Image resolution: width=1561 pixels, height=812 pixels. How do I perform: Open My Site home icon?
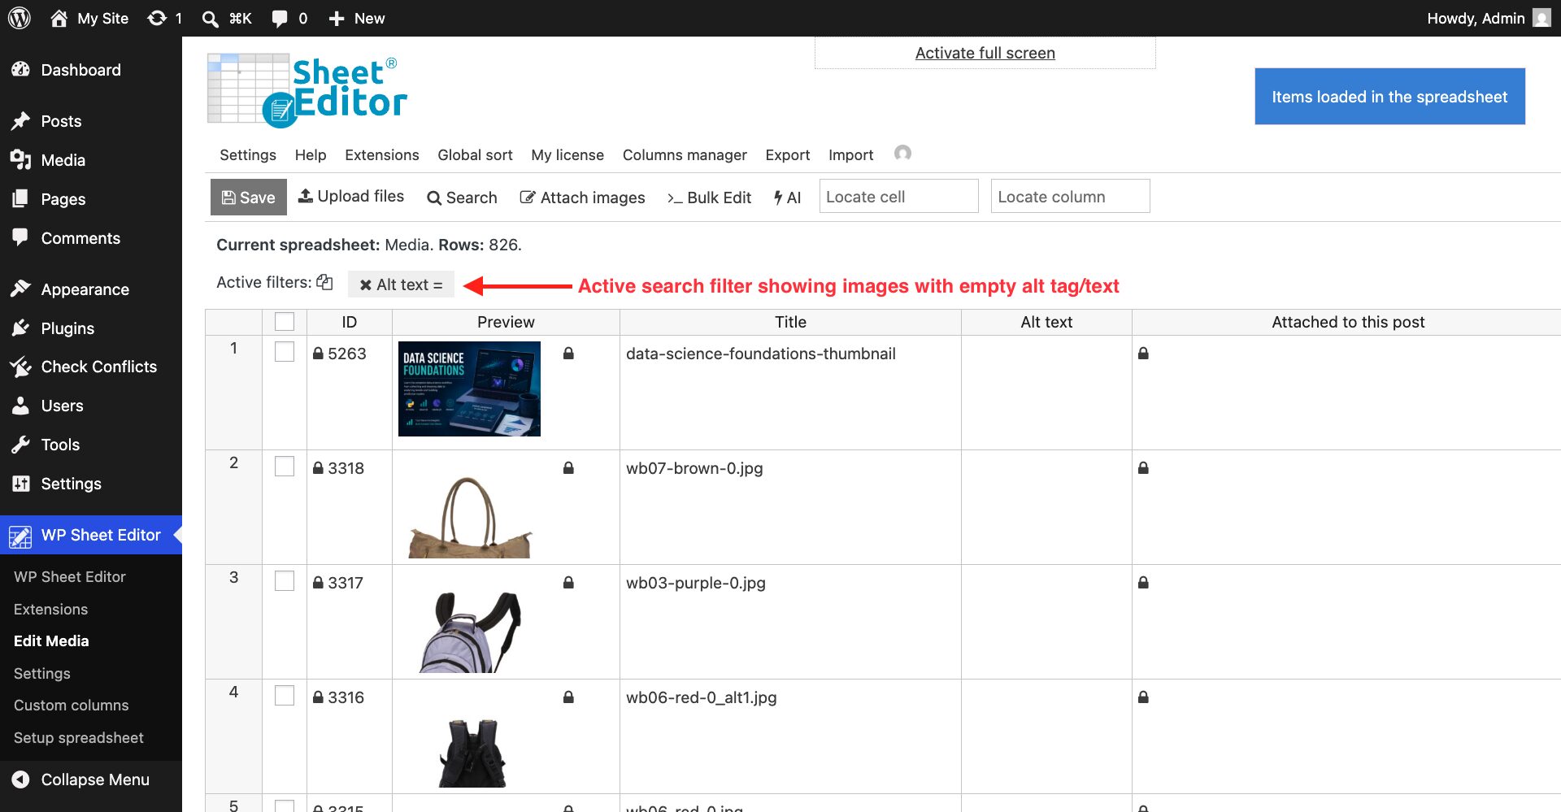tap(59, 18)
